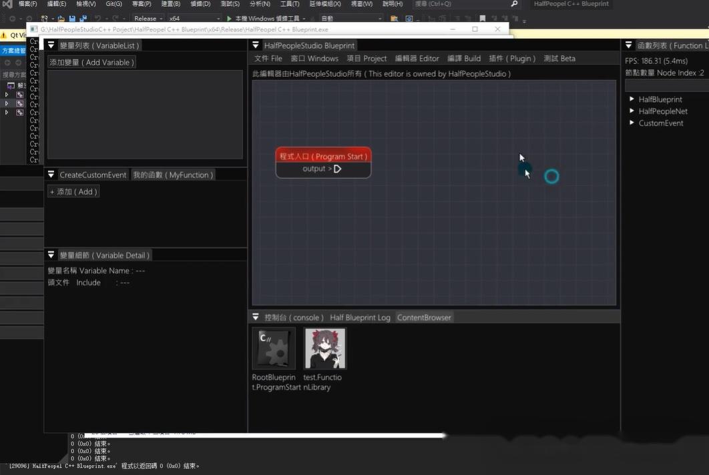Click the output pin on Program Start node

[x=337, y=169]
